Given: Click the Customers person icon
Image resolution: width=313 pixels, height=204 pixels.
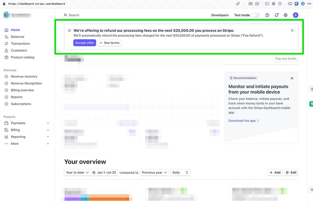Looking at the screenshot, I should pyautogui.click(x=6, y=50).
